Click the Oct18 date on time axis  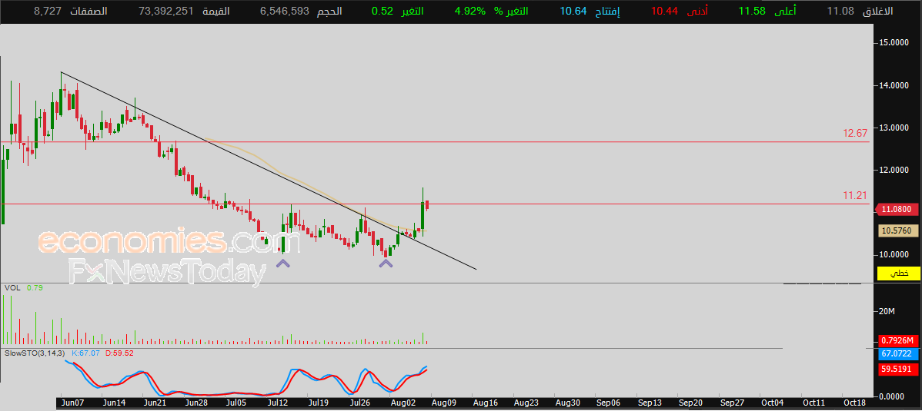(x=854, y=403)
